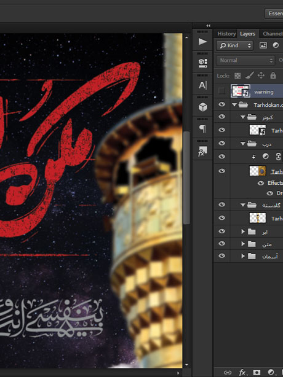Select the Layers tab
Screen dimensions: 283x377
click(247, 34)
